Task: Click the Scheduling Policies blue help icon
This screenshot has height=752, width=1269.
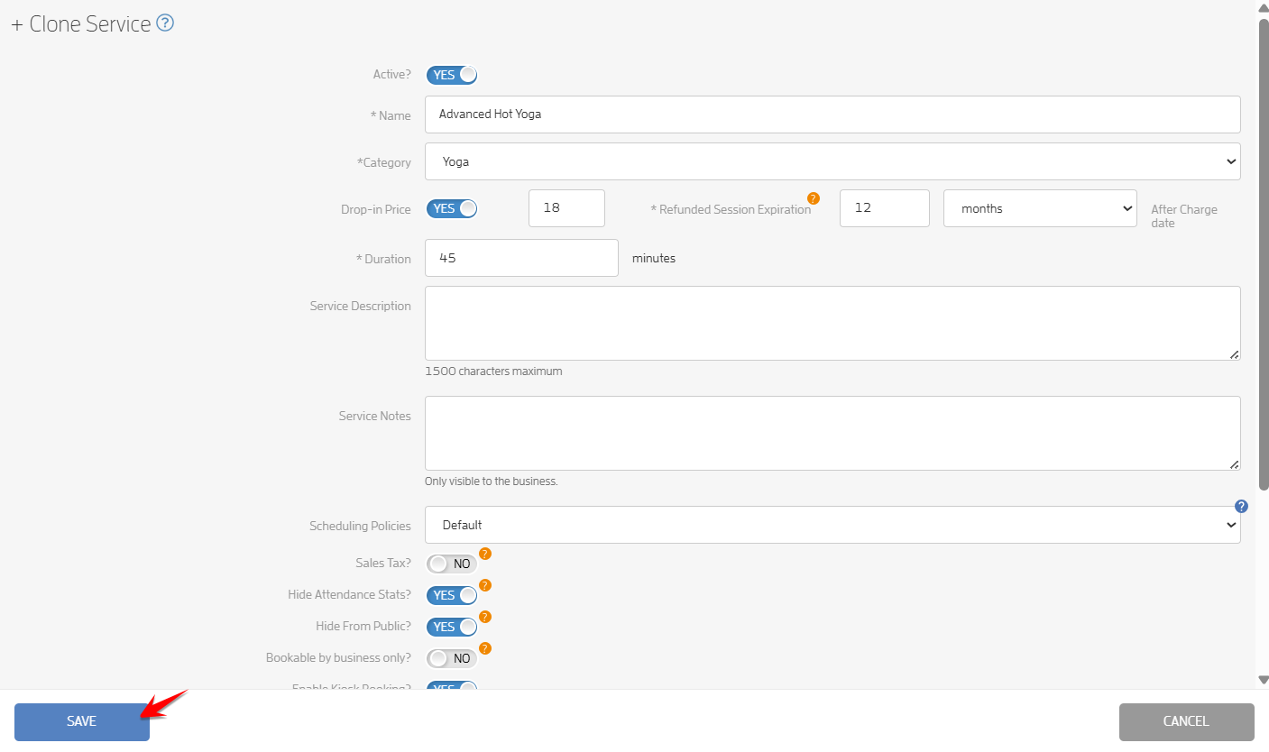Action: (x=1241, y=507)
